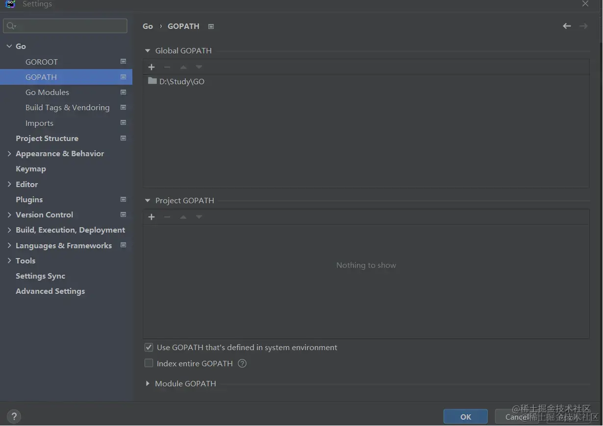This screenshot has height=426, width=603.
Task: Move up arrow in Global GOPATH toolbar
Action: click(183, 67)
